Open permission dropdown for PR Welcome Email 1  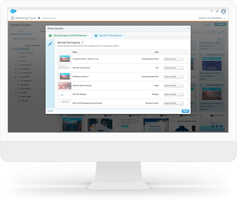point(173,76)
